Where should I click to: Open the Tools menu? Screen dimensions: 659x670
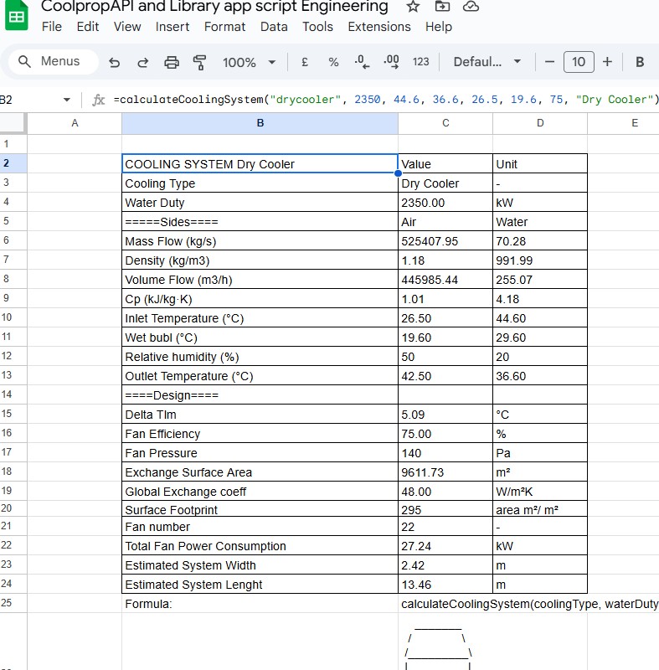point(317,27)
